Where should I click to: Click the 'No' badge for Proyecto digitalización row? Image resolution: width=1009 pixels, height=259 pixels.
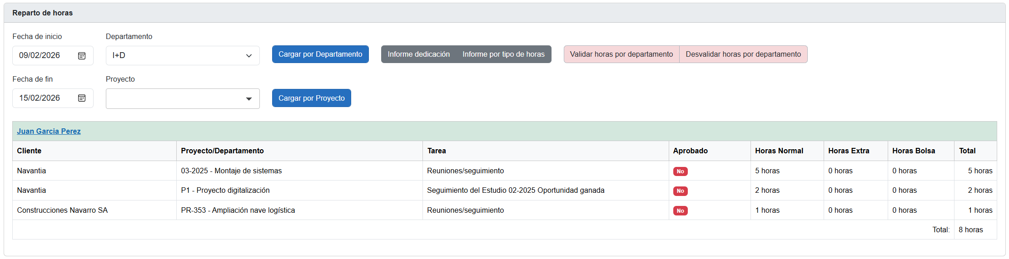coord(680,191)
